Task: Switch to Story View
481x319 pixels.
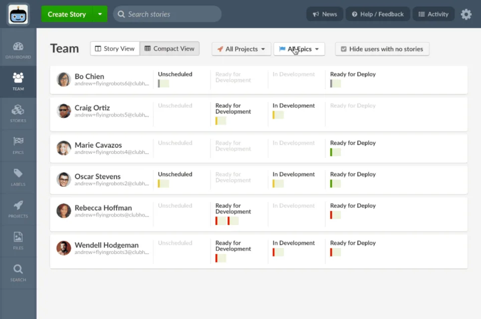Action: pyautogui.click(x=115, y=48)
